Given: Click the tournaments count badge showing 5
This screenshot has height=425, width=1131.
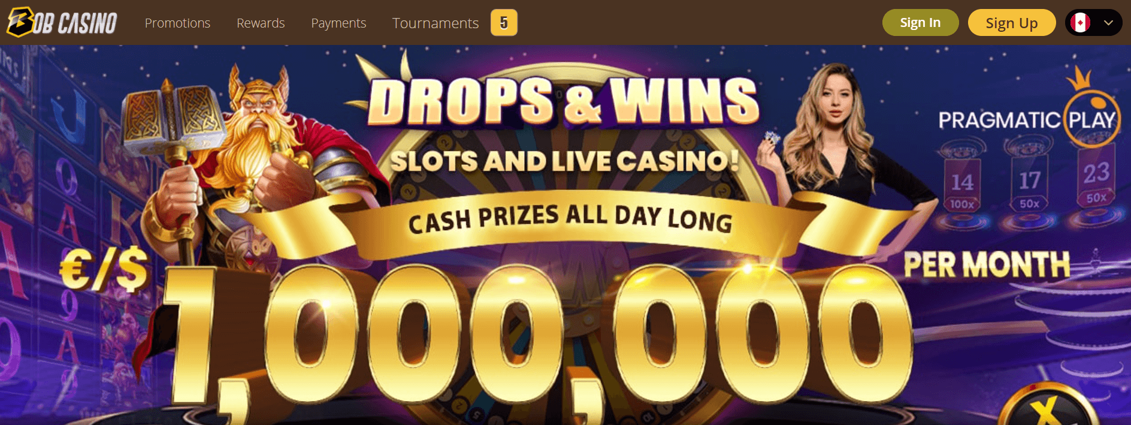Looking at the screenshot, I should click(504, 23).
